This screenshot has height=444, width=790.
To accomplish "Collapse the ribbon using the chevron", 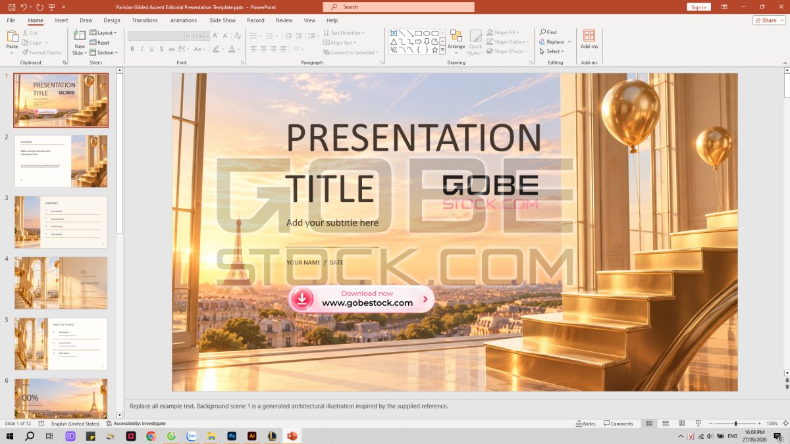I will tap(785, 62).
